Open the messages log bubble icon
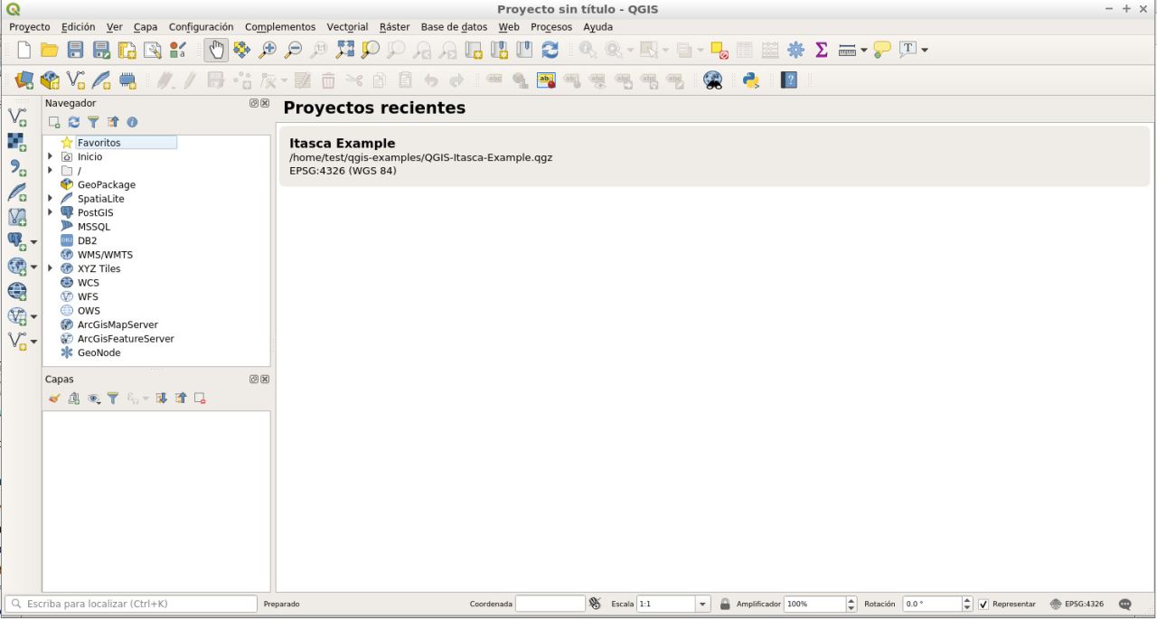Image resolution: width=1157 pixels, height=619 pixels. click(1125, 604)
